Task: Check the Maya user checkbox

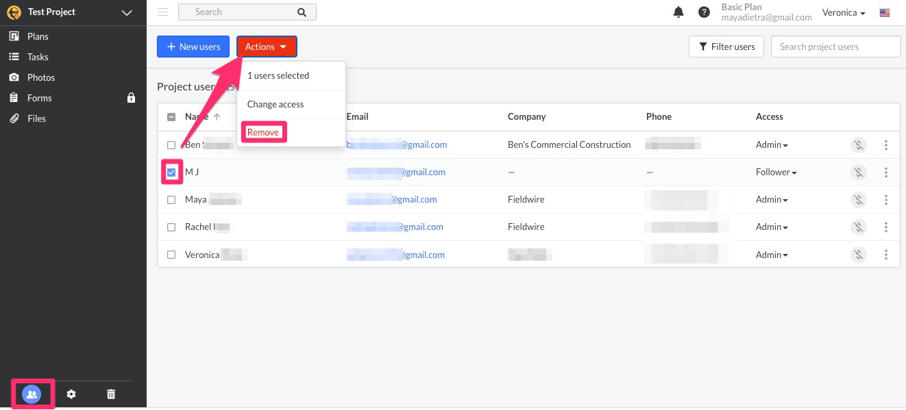Action: pos(171,200)
